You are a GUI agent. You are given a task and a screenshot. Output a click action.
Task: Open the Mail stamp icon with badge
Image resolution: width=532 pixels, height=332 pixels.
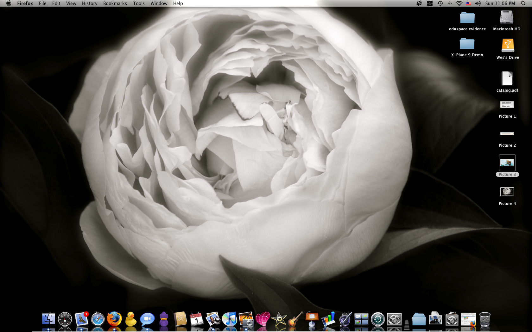tap(81, 319)
